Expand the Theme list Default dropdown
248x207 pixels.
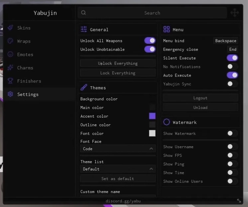click(x=118, y=169)
